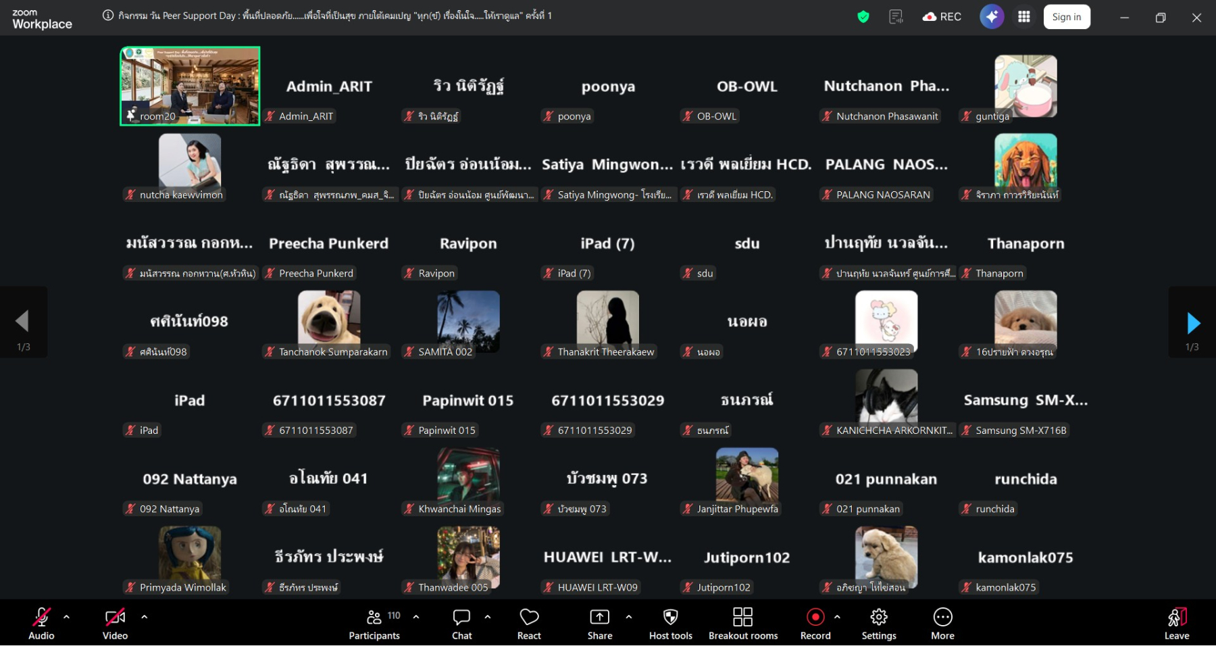Toggle the Record button

pyautogui.click(x=815, y=624)
